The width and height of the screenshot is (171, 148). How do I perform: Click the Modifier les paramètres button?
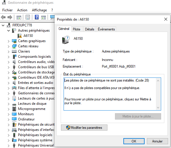[x=84, y=128]
